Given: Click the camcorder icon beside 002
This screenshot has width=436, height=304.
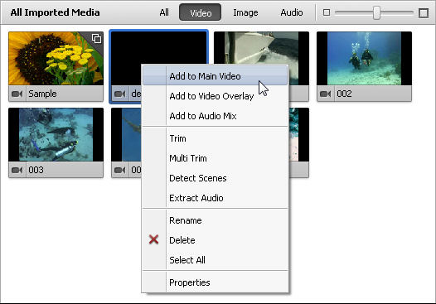Looking at the screenshot, I should 325,94.
